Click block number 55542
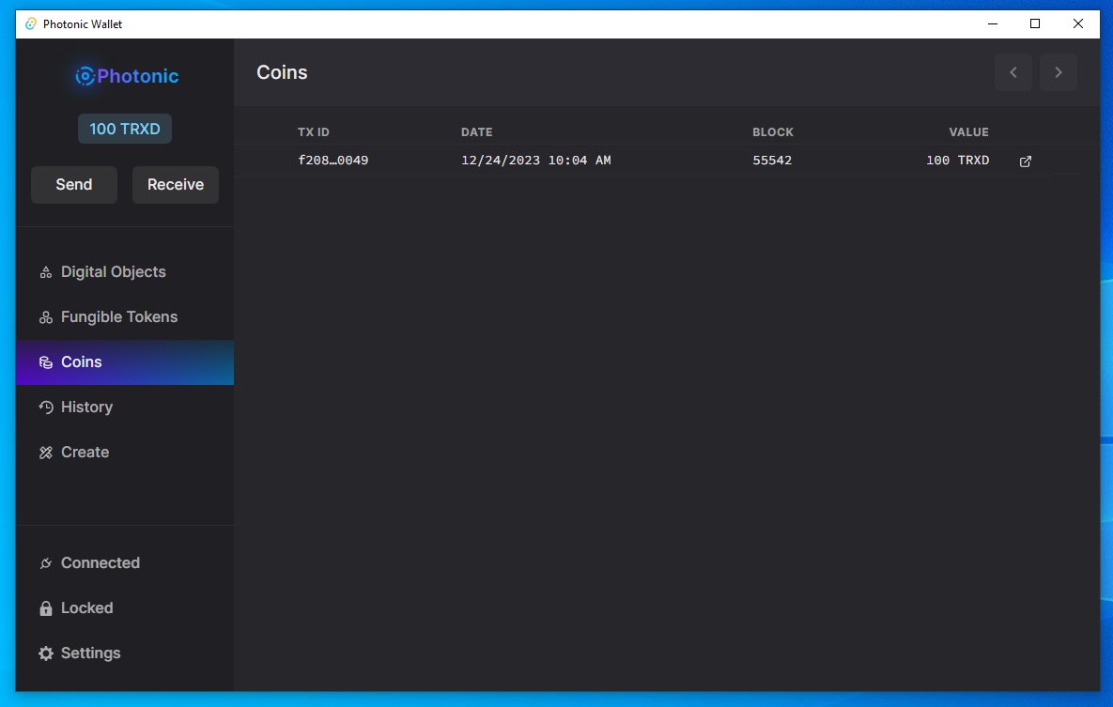 pos(772,161)
